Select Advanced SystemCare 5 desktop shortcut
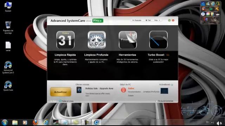This screenshot has height=126, width=225. coord(8,67)
